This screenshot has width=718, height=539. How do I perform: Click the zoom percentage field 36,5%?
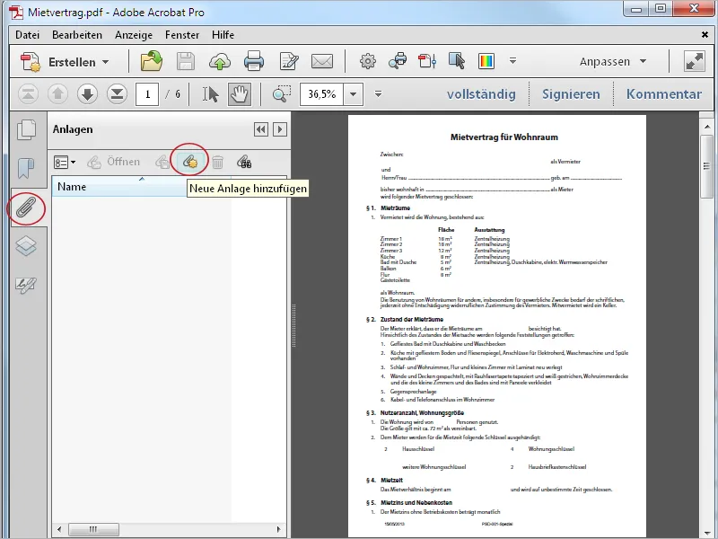tap(321, 94)
